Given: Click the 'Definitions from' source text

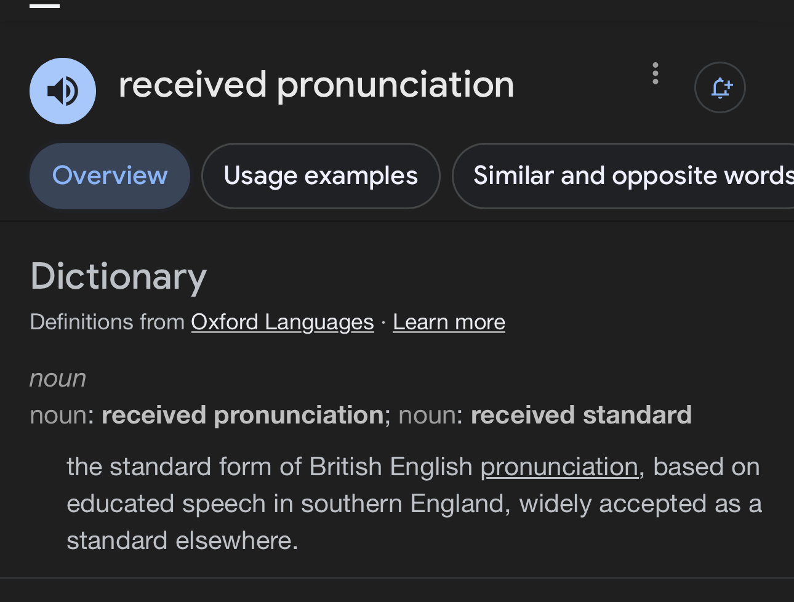Looking at the screenshot, I should click(107, 322).
